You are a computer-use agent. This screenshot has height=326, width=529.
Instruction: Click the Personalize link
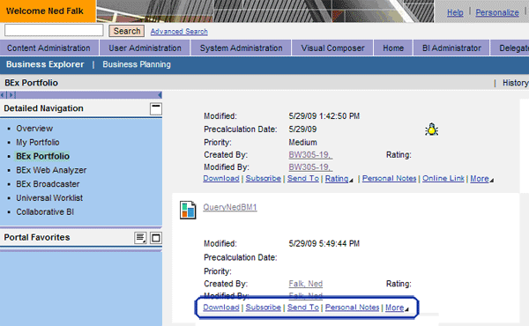pyautogui.click(x=497, y=12)
